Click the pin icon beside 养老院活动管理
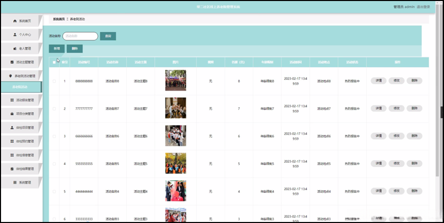Screen dimensions: 444x223 tap(11, 76)
